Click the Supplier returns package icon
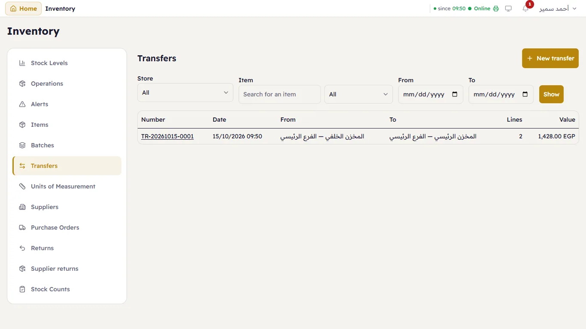586x329 pixels. tap(22, 269)
